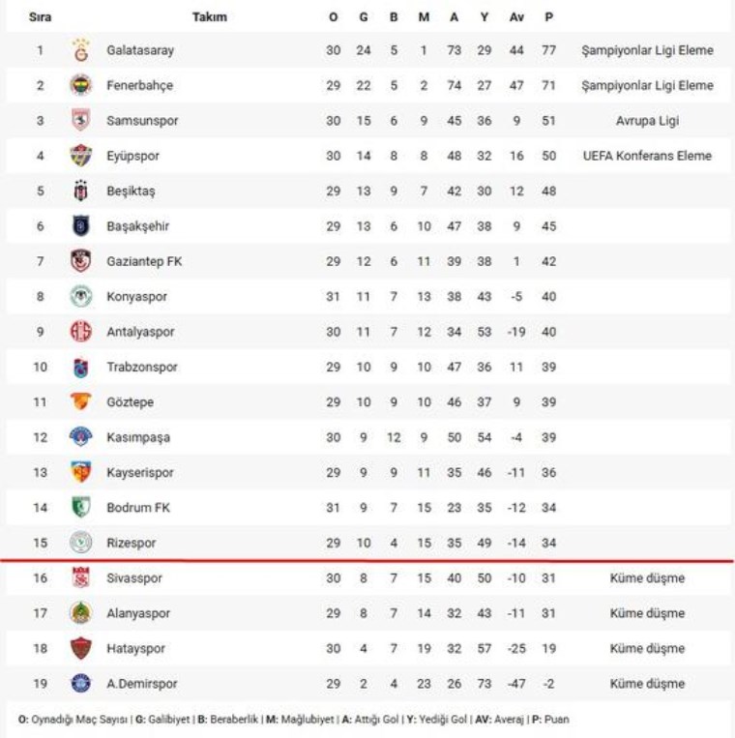Sort table by the P points column
The height and width of the screenshot is (738, 735).
pyautogui.click(x=549, y=16)
